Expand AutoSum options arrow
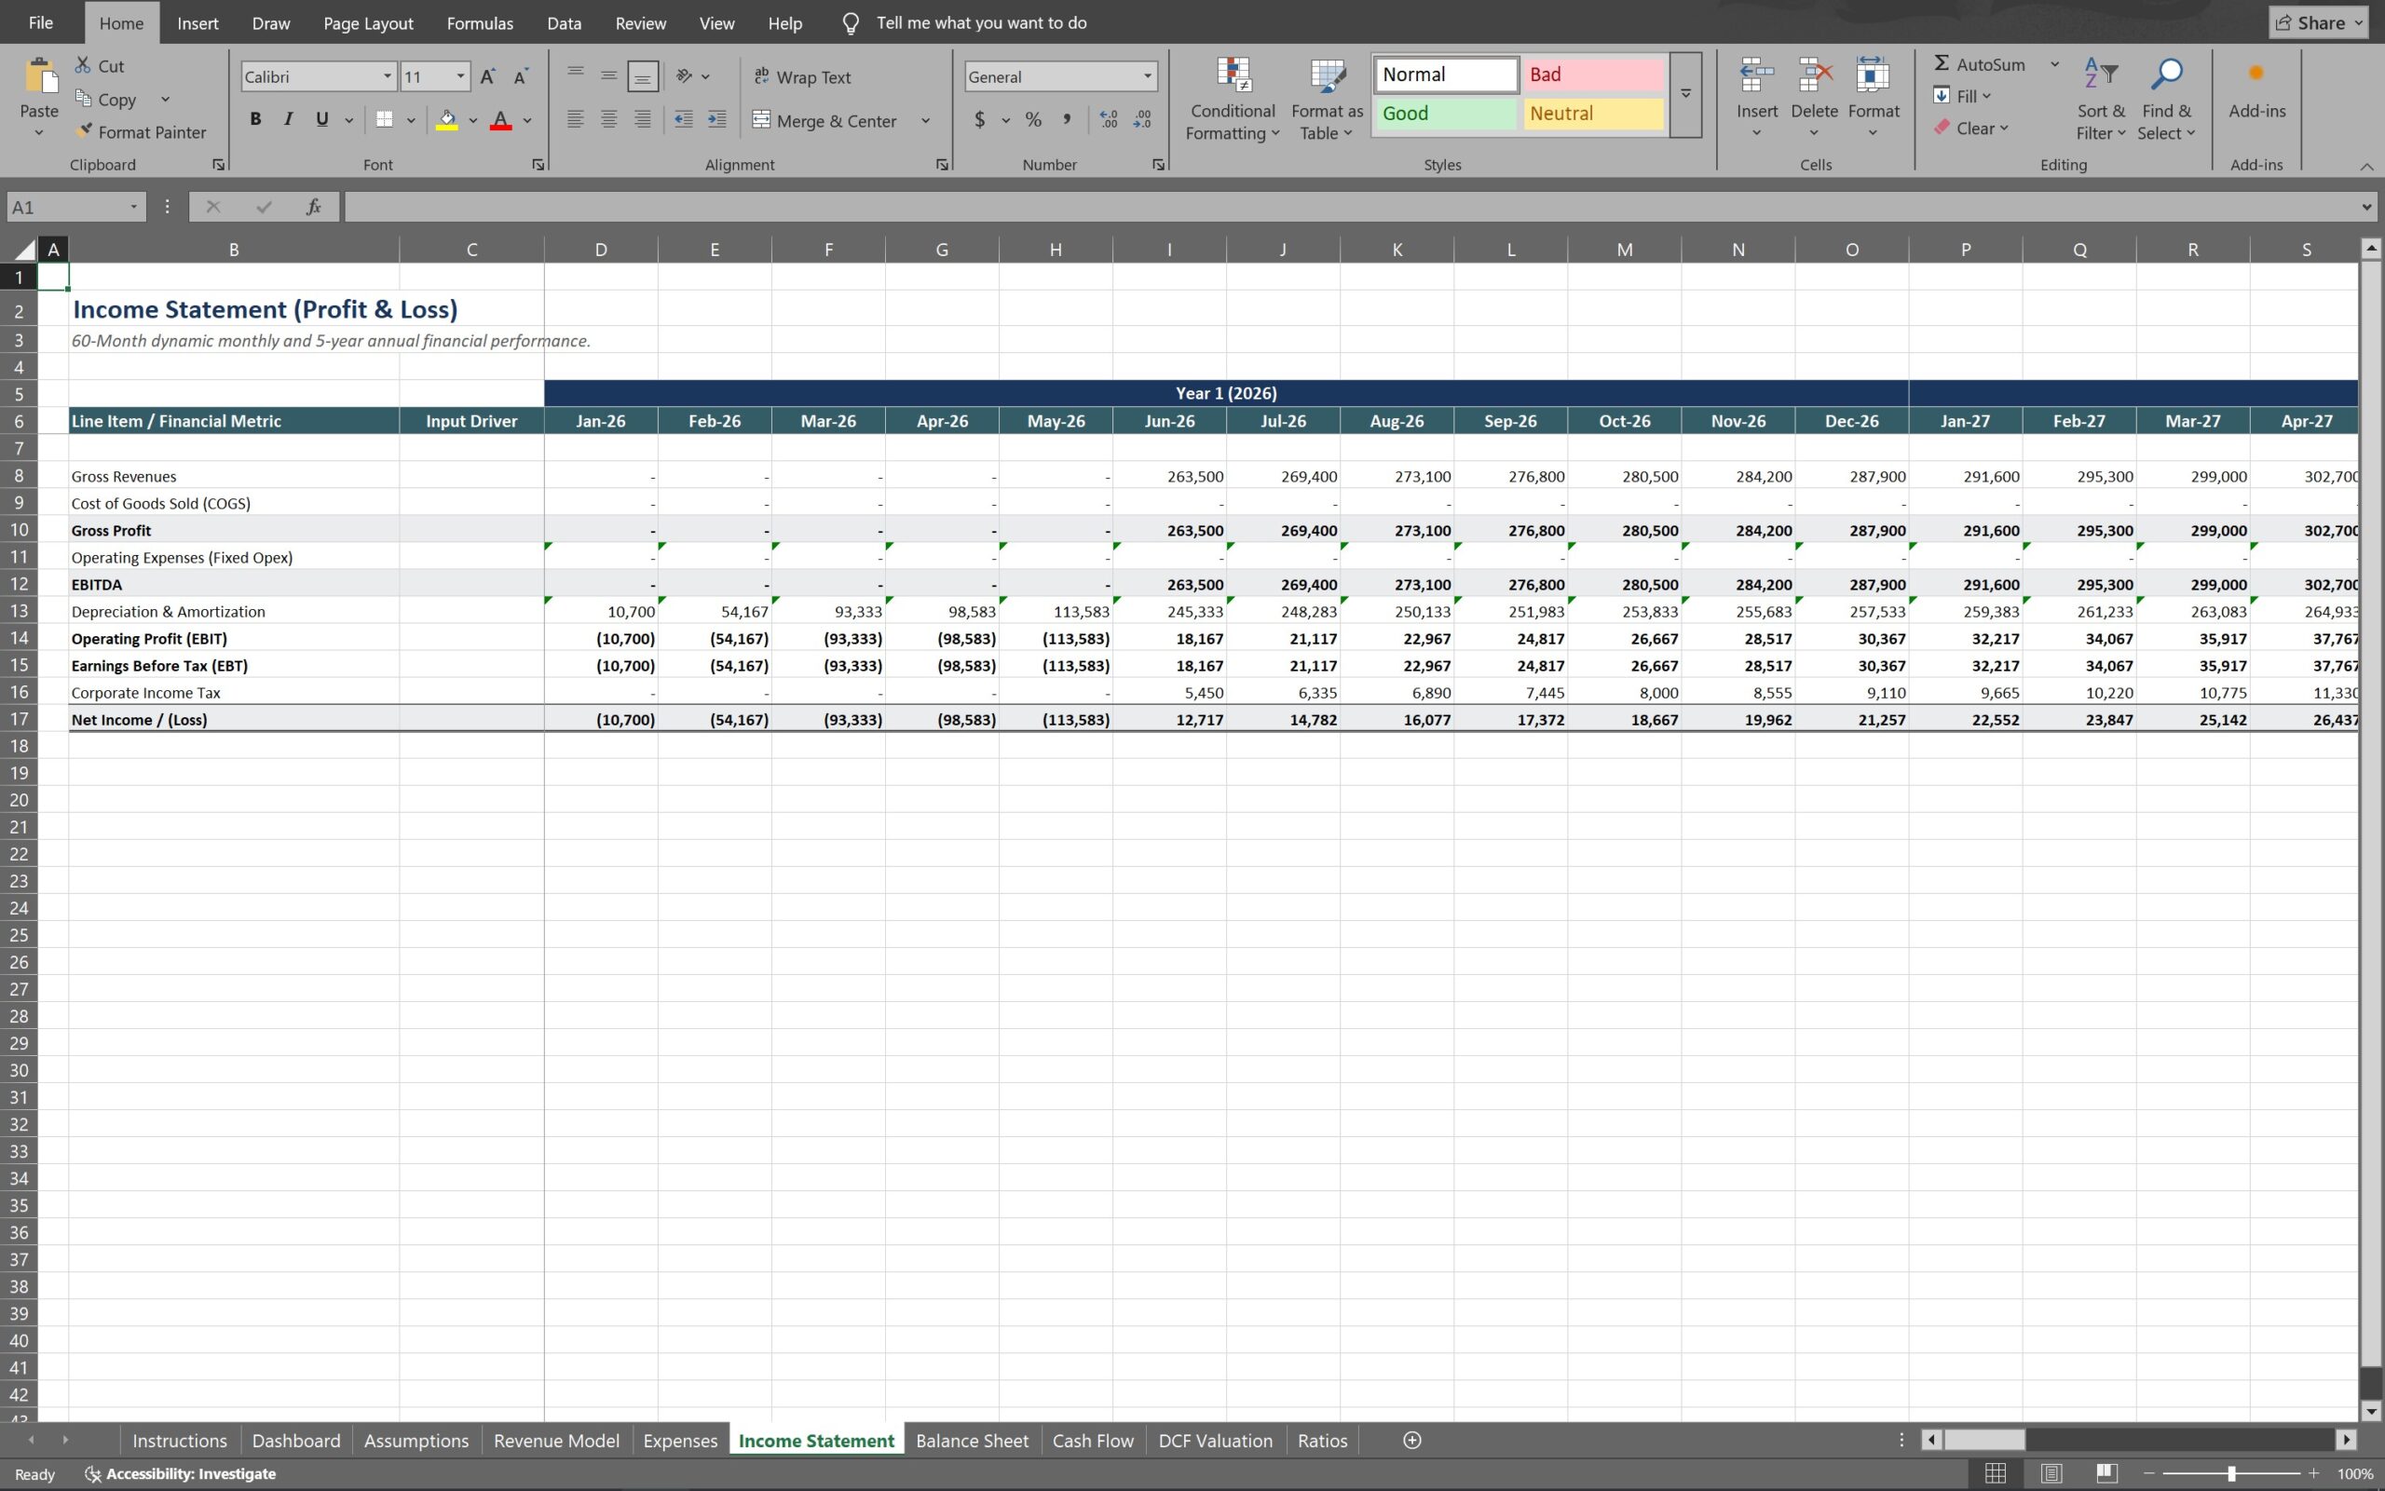 2054,64
